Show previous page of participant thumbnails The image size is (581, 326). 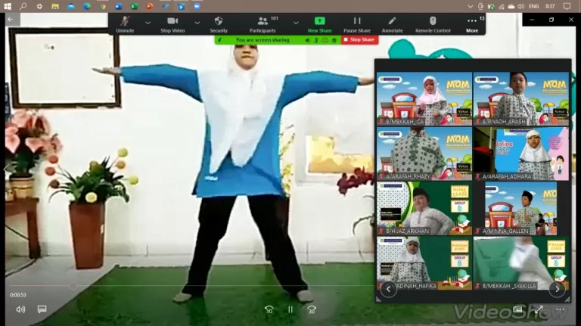click(388, 289)
